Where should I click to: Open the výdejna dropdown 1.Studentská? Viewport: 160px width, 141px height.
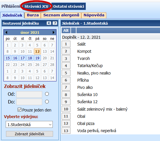(x=29, y=124)
